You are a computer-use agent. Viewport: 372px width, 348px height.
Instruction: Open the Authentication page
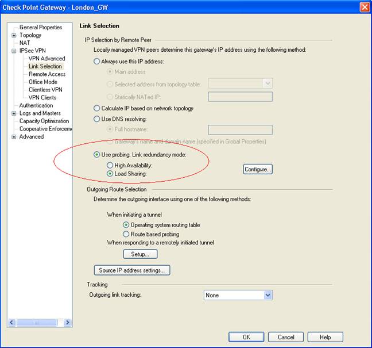coord(36,105)
